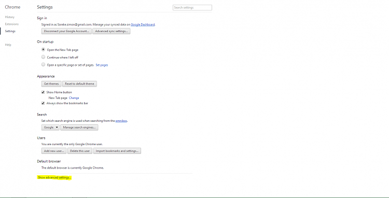This screenshot has width=389, height=198.
Task: Open the History page in sidebar
Action: [x=10, y=17]
